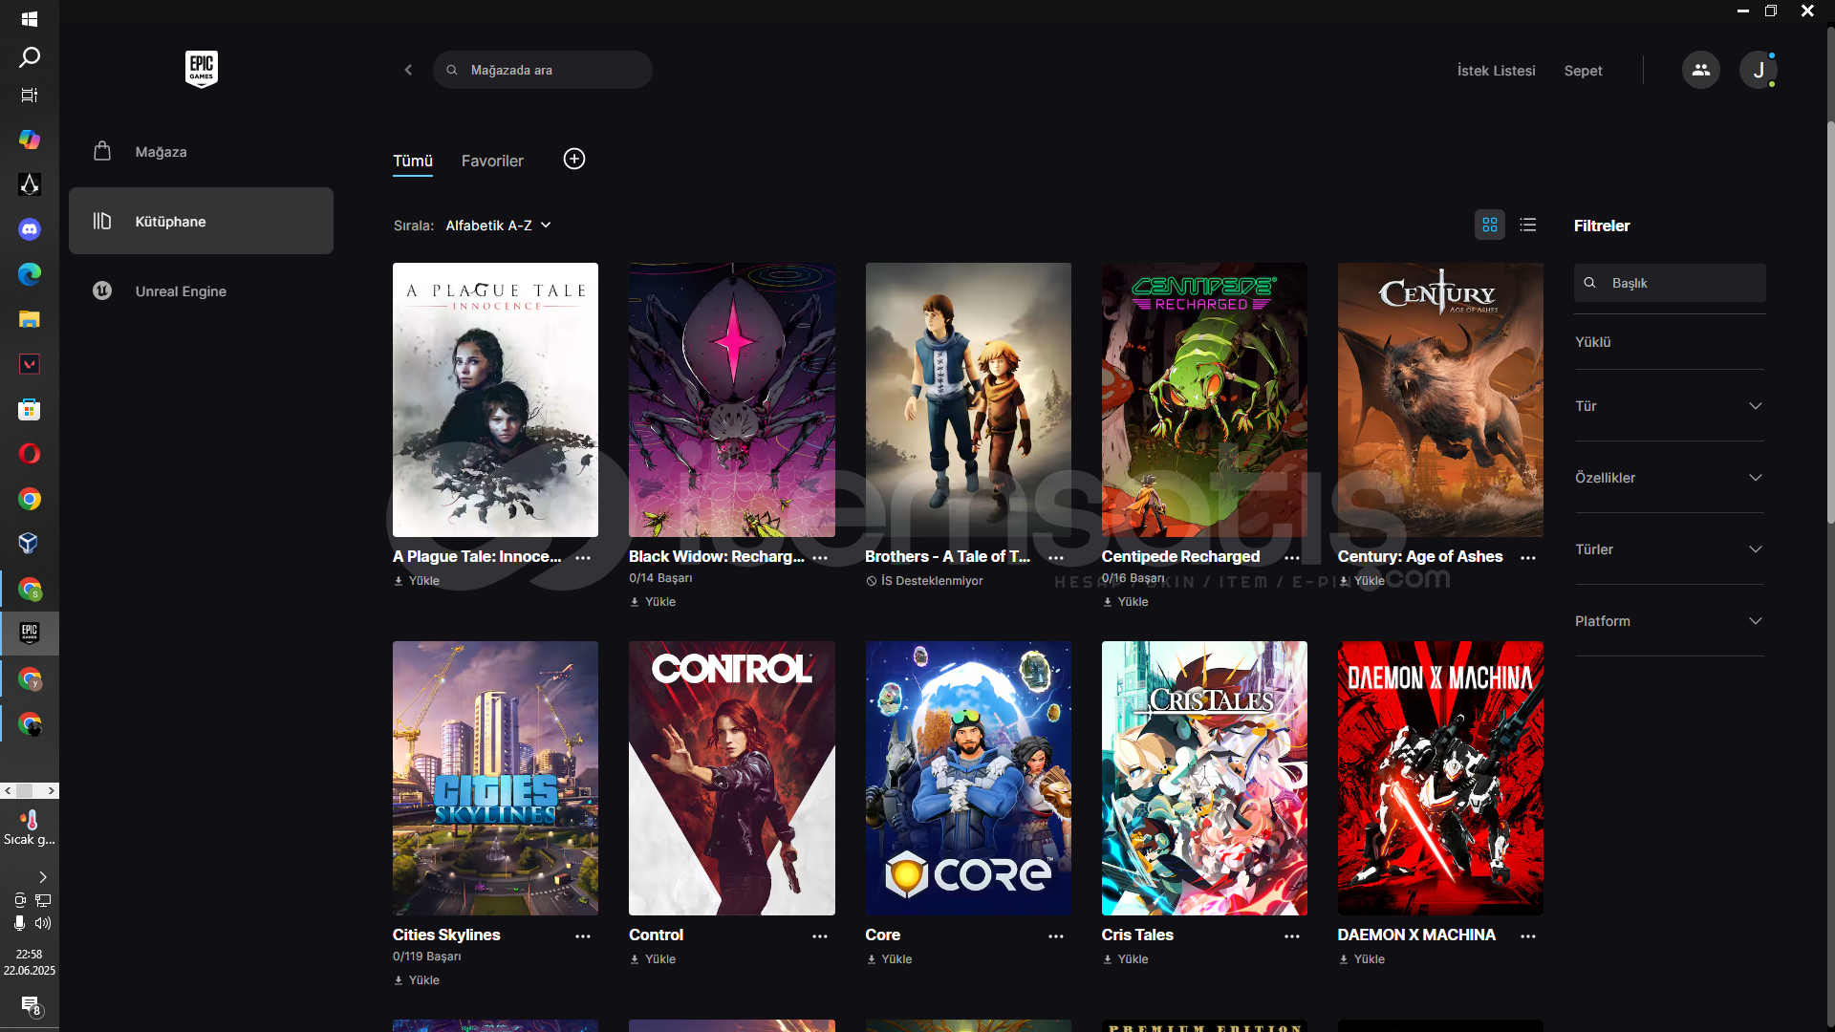Open more options for DAEMON X MACHINA
Viewport: 1835px width, 1032px height.
(x=1528, y=936)
